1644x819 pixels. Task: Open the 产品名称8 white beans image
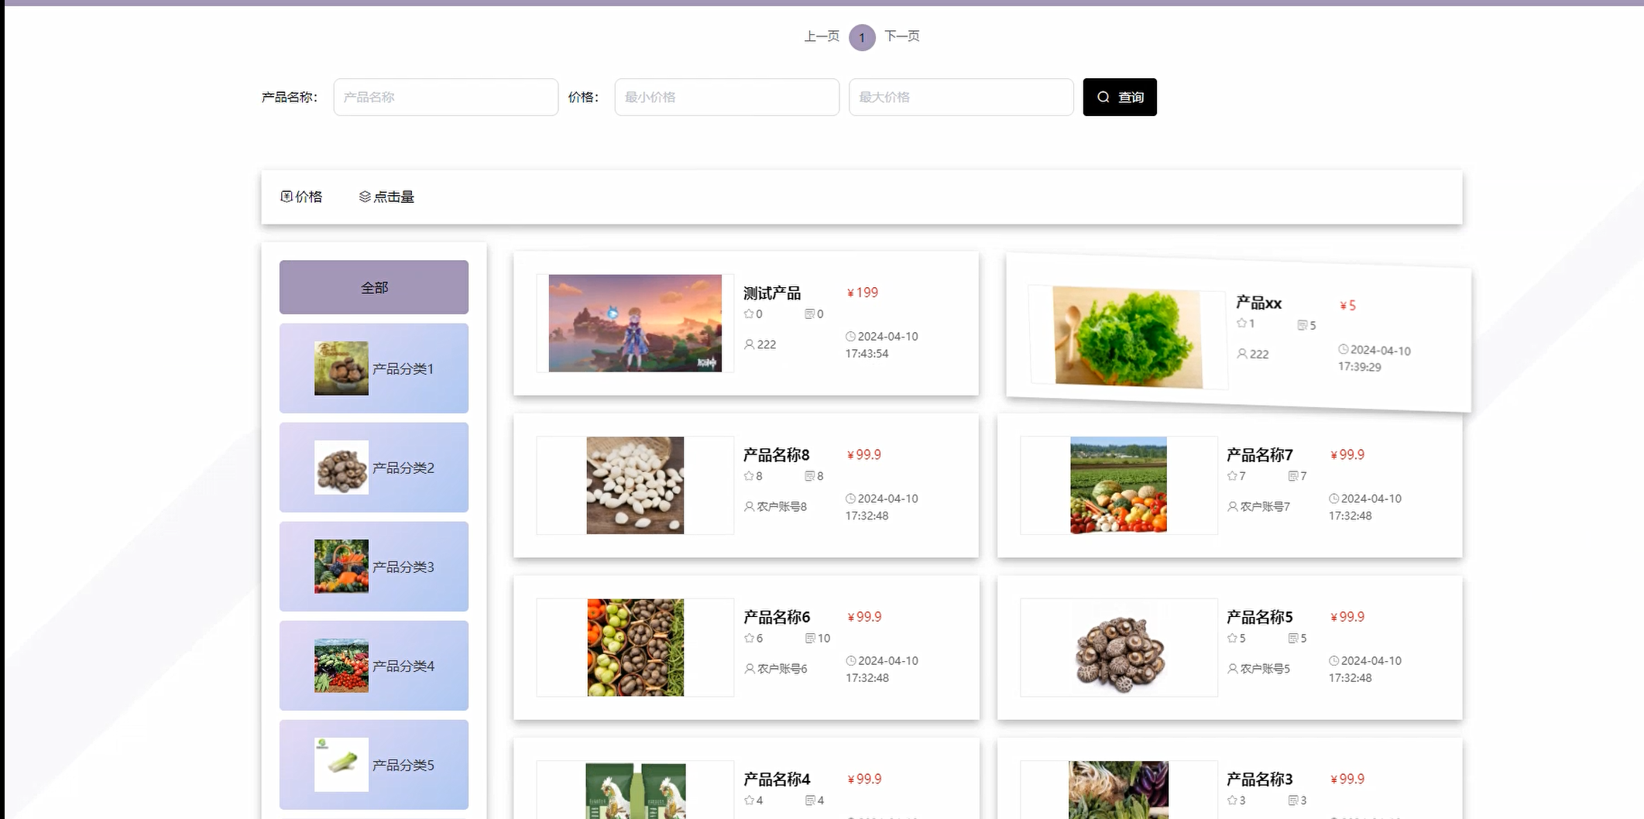pos(635,485)
